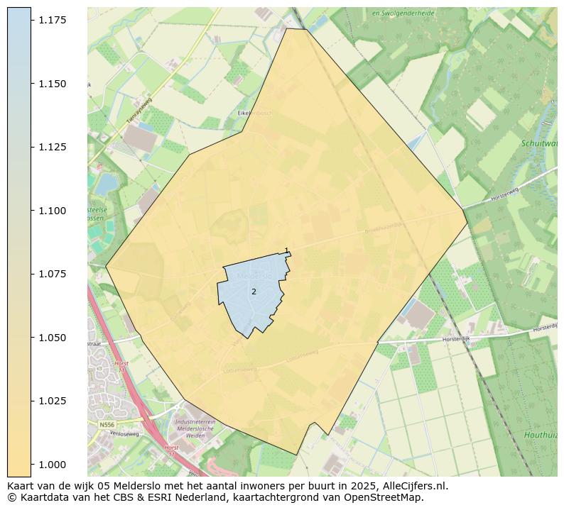Click the 1.100 tick on the colorbar
This screenshot has height=510, width=564.
(x=31, y=211)
